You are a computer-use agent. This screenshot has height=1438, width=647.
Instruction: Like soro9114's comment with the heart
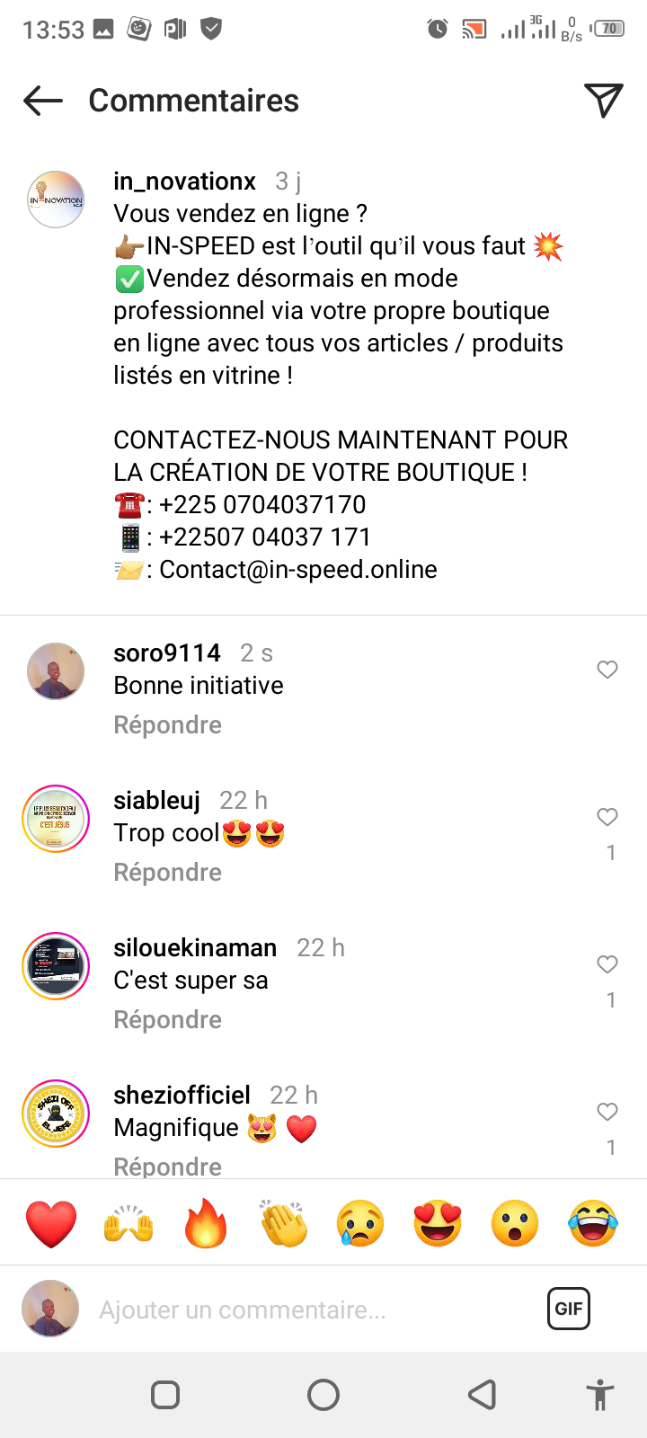coord(607,670)
